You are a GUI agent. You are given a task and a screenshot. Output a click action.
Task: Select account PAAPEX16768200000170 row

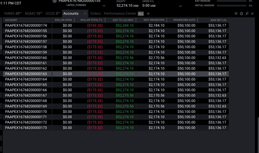pos(116,112)
